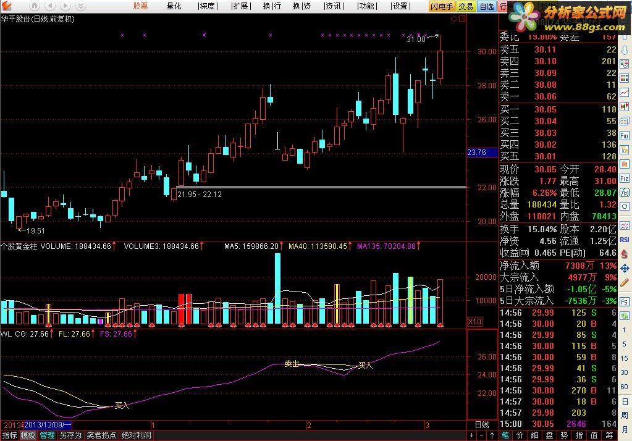Image resolution: width=632 pixels, height=441 pixels.
Task: Select the 指标 tab at bottom
Action: 10,435
